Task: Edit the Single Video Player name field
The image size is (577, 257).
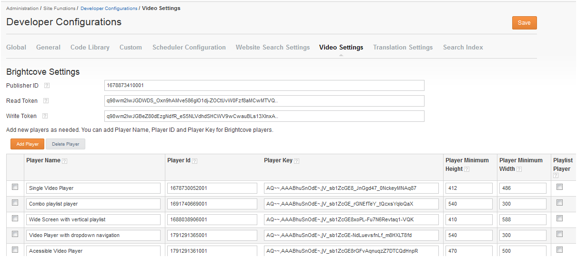Action: (x=93, y=188)
